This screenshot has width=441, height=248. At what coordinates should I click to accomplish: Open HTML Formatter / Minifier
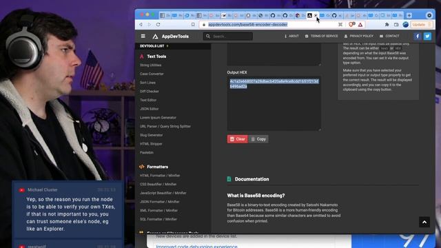click(160, 176)
